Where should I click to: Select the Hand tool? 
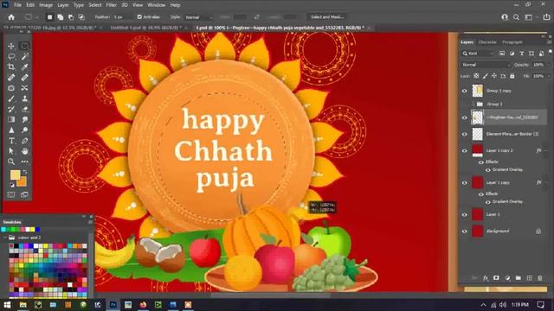[24, 151]
